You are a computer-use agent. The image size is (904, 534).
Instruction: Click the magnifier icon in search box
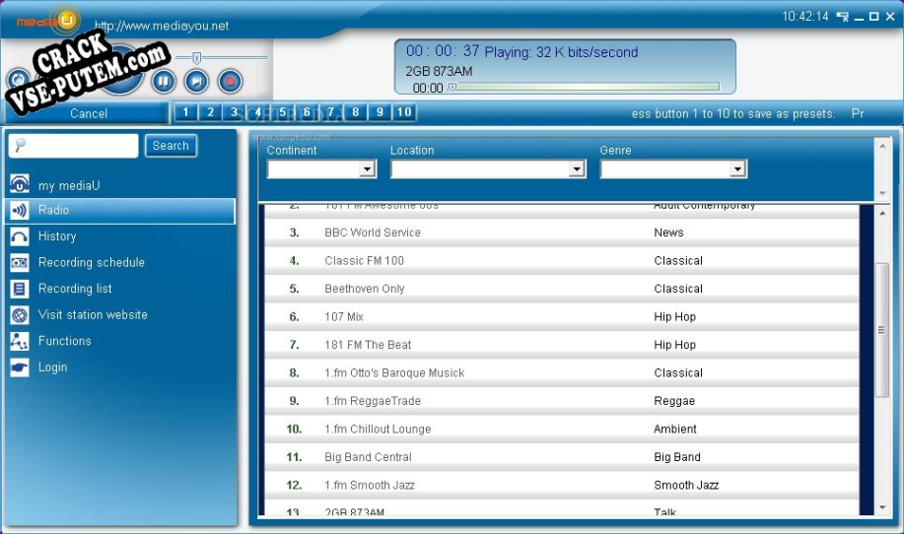tap(20, 145)
